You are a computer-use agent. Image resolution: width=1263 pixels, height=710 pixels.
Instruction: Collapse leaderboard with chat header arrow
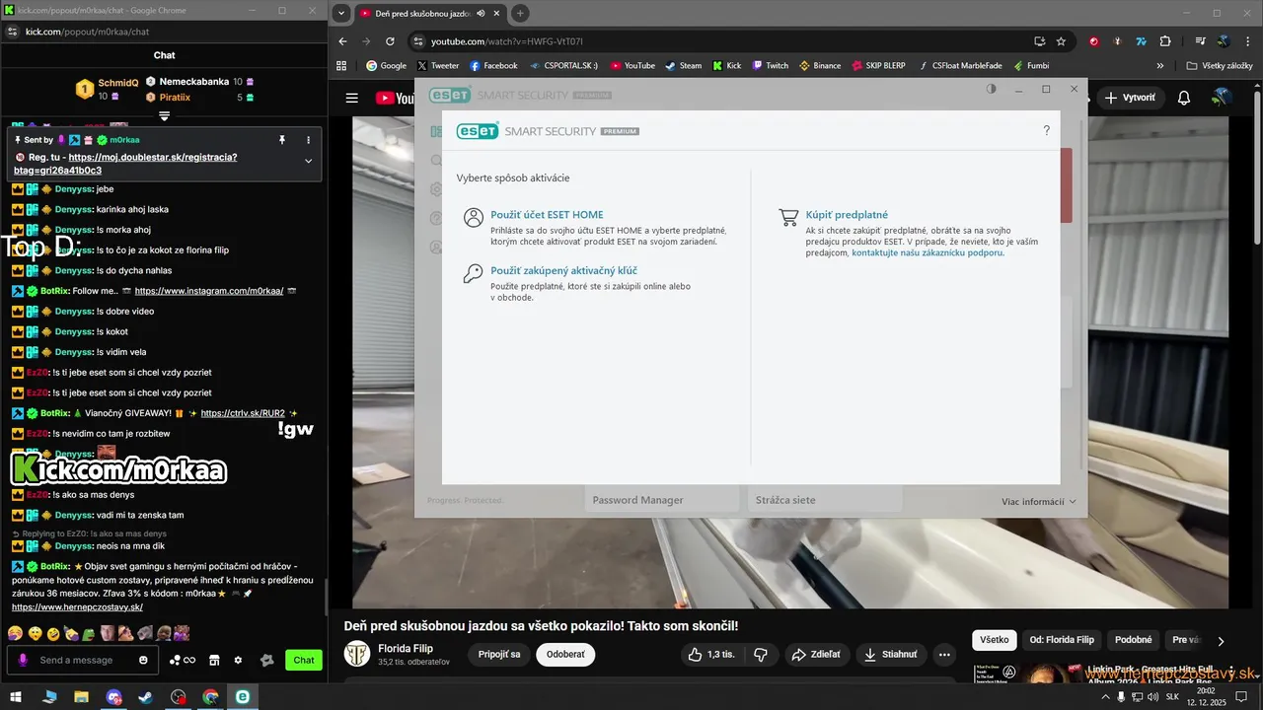pos(165,116)
